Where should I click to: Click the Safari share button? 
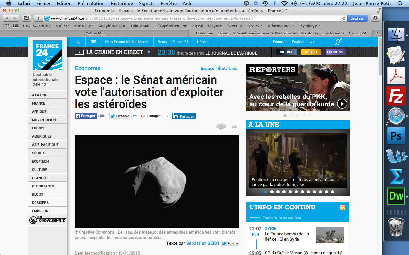pos(27,18)
